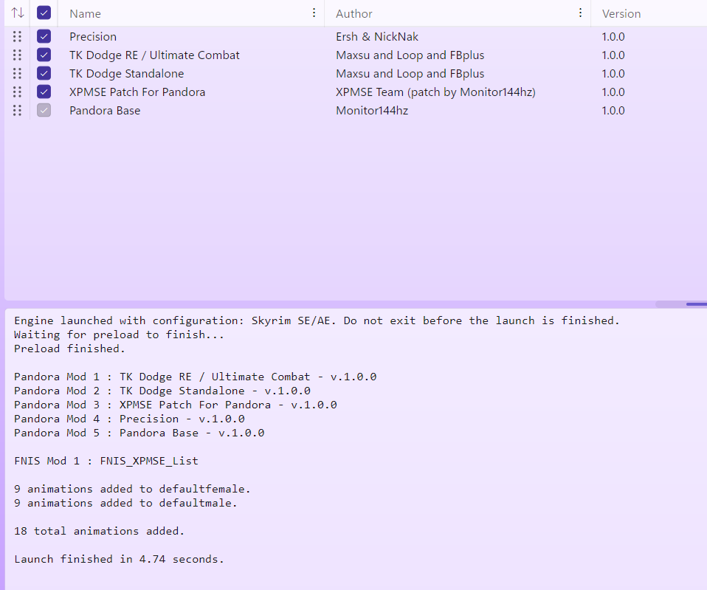Screen dimensions: 707x590
Task: Click version 1.0.0 of Pandora Base row
Action: (x=613, y=111)
